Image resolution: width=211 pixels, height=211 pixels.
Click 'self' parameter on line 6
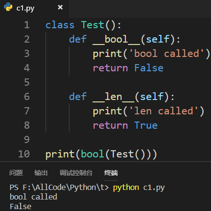152,97
